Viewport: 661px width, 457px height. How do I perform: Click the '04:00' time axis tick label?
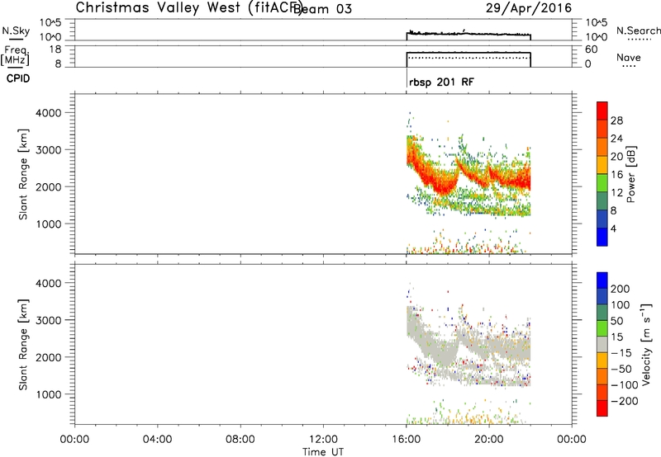158,440
